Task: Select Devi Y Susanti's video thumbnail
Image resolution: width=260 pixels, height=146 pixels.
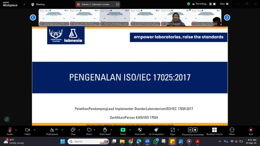Action: (176, 17)
